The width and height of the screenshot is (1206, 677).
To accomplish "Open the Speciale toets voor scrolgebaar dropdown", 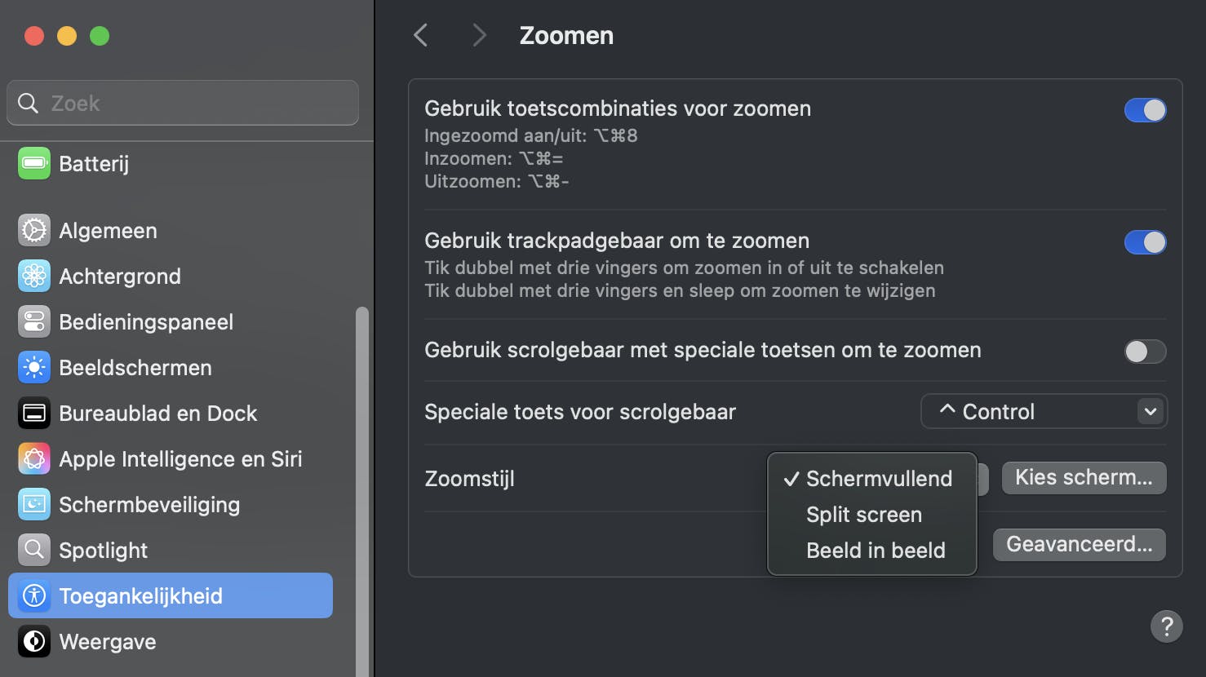I will click(x=1044, y=411).
